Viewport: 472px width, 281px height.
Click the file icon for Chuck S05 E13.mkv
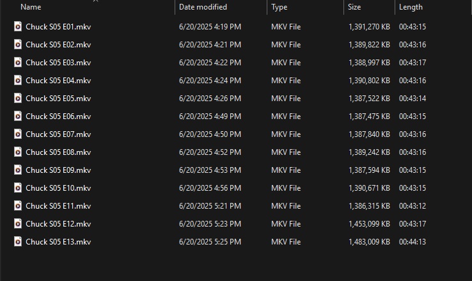(18, 242)
